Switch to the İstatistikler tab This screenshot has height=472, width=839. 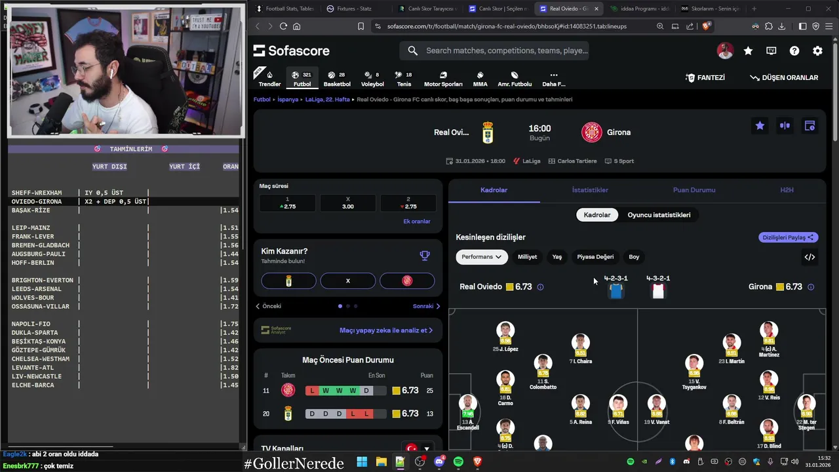click(x=590, y=190)
